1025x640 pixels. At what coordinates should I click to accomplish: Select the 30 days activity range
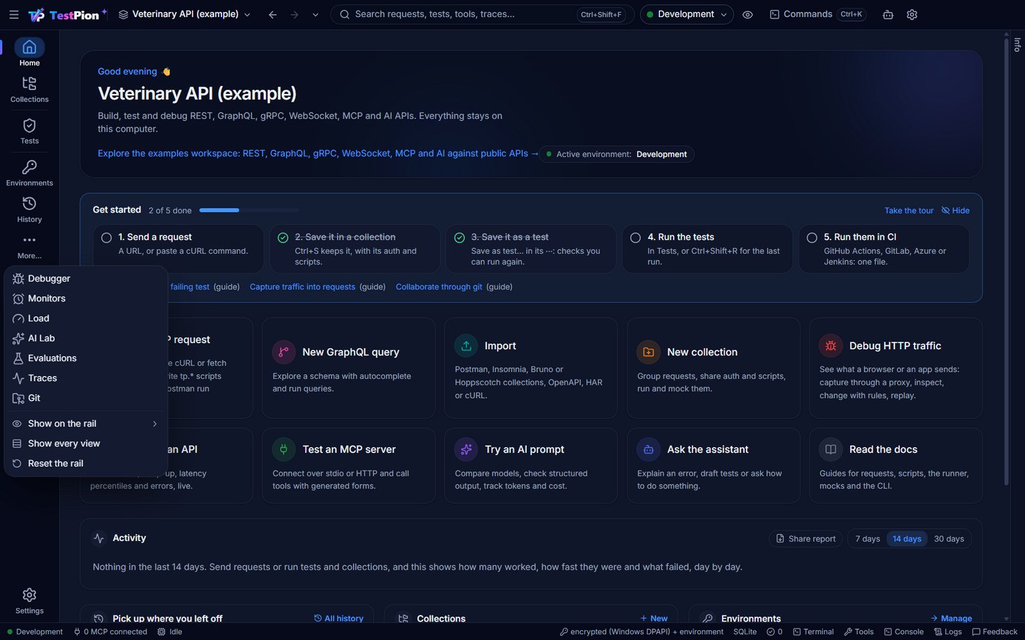[x=949, y=539]
